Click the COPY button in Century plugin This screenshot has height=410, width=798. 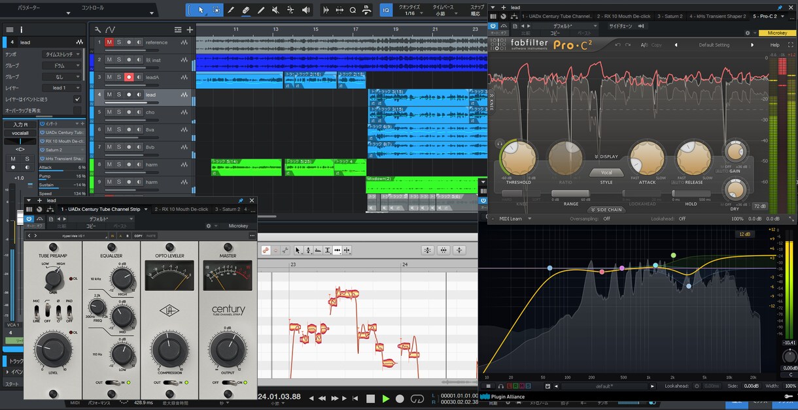(x=138, y=235)
